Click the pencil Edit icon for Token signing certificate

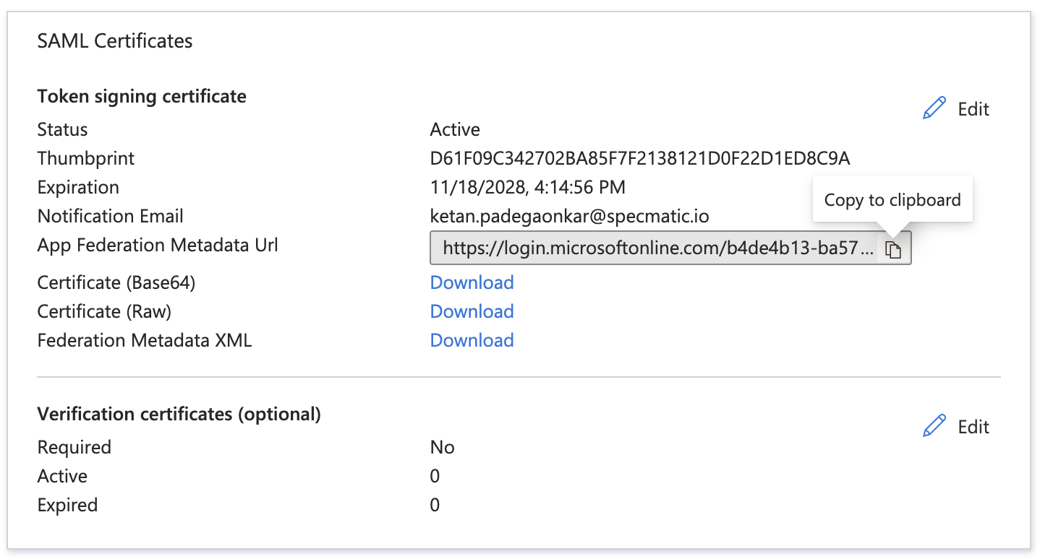coord(934,107)
